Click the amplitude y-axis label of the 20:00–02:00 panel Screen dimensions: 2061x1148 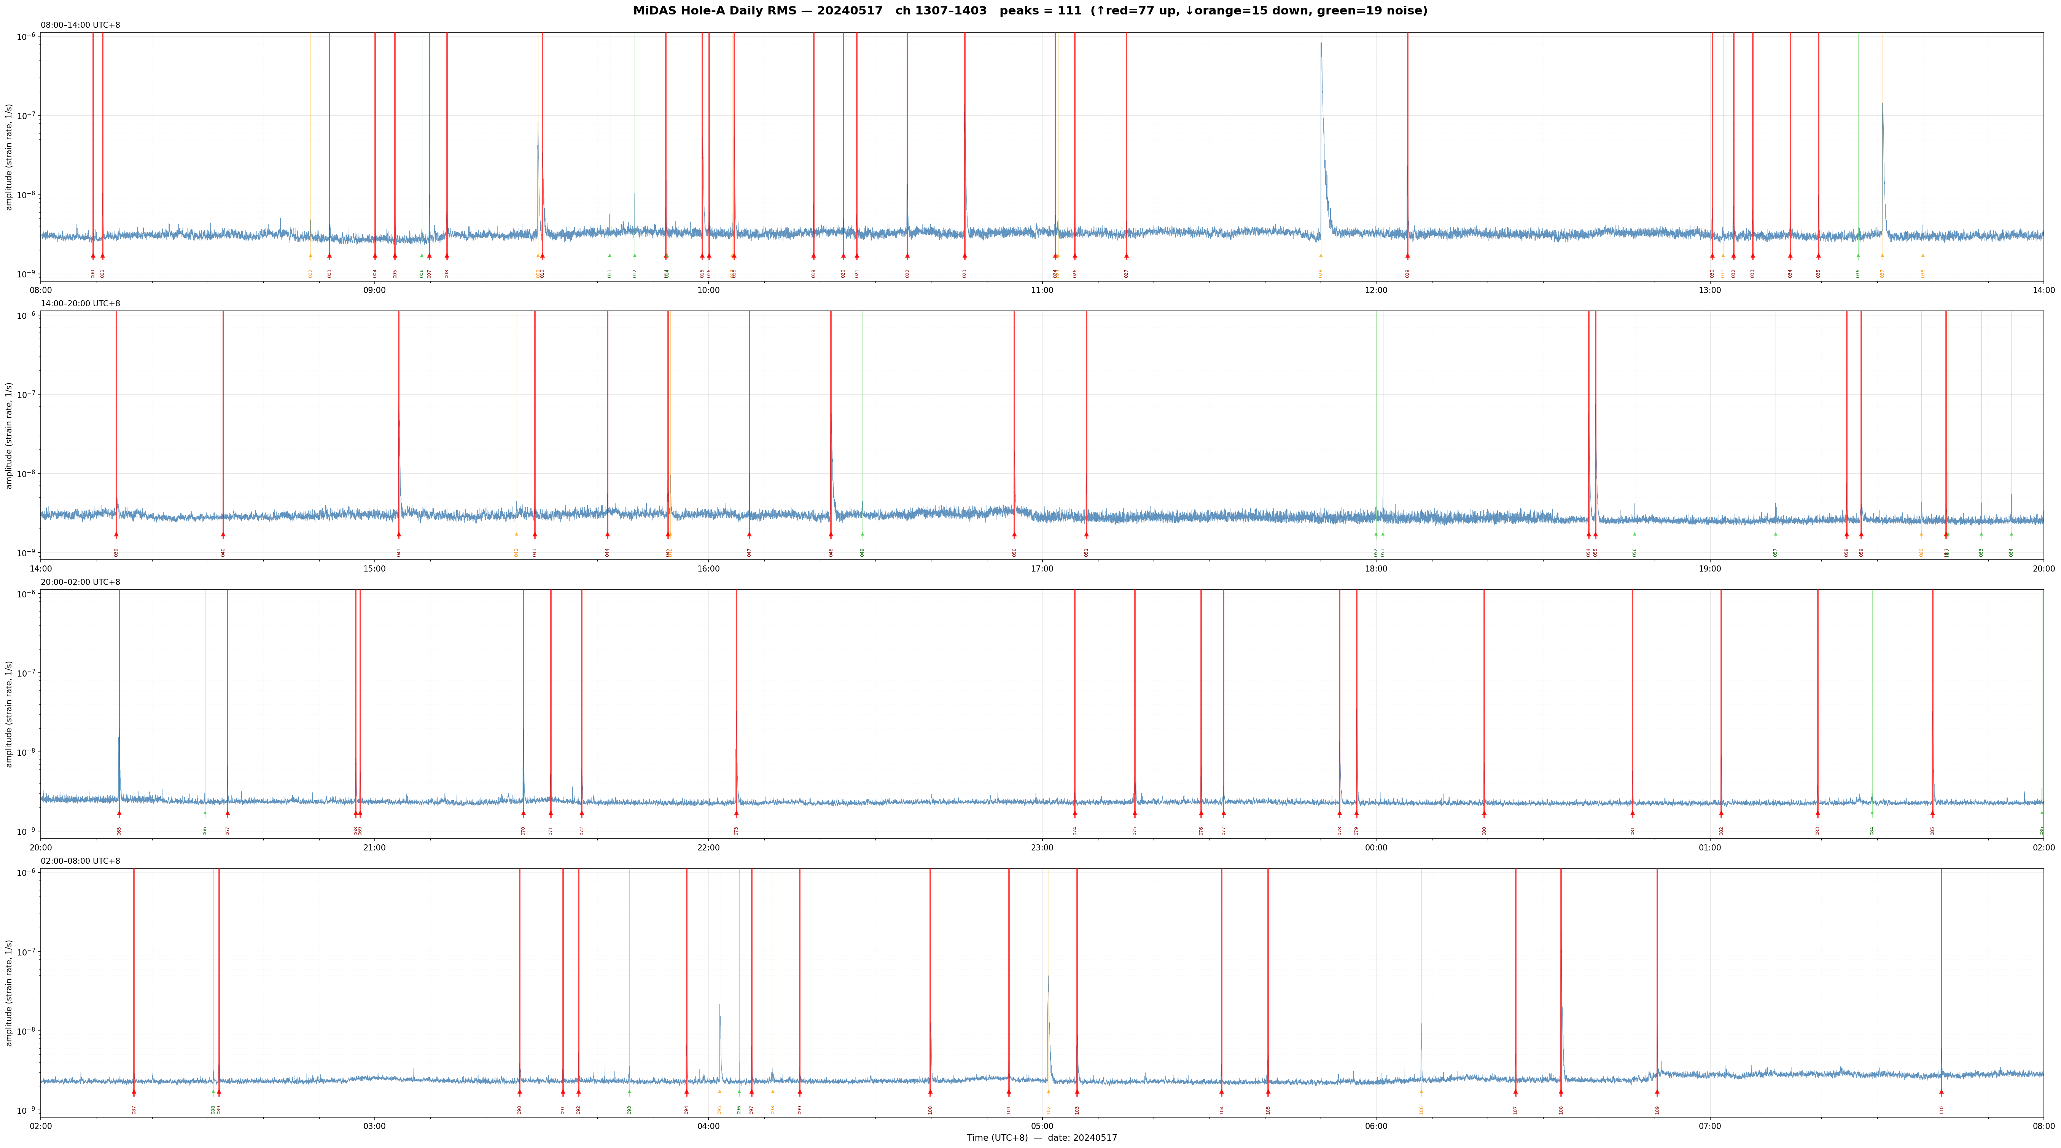pos(10,713)
